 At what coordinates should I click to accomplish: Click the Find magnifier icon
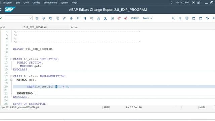point(173,18)
